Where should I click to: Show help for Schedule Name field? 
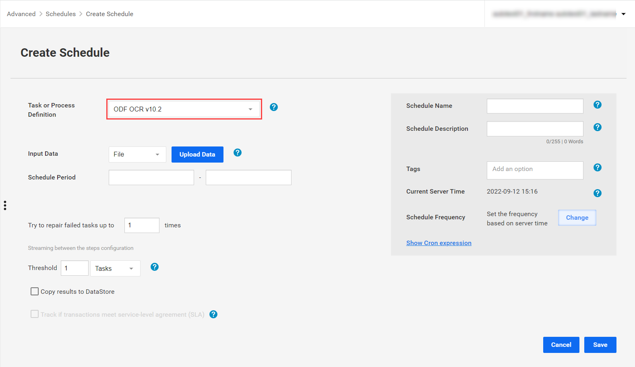[598, 105]
